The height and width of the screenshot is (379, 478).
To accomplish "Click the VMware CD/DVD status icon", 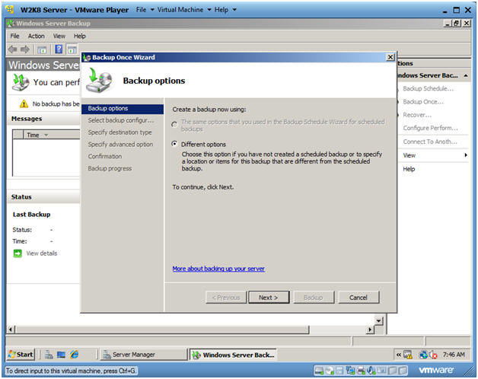I will [x=330, y=371].
